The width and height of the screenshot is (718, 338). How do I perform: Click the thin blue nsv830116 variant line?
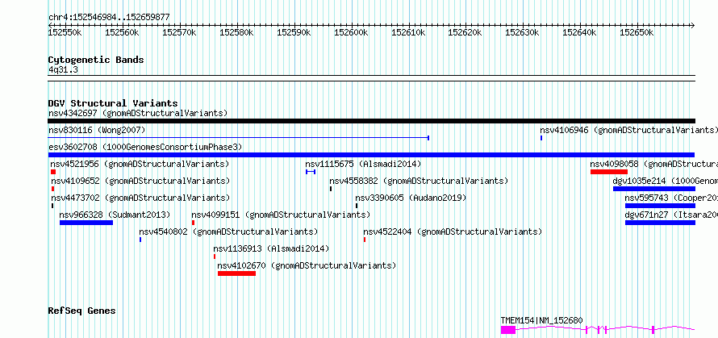tap(239, 137)
